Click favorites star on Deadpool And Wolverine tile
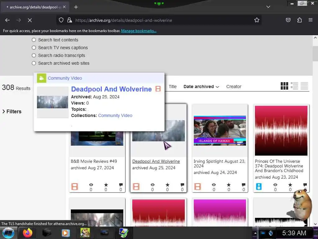 pos(167,185)
